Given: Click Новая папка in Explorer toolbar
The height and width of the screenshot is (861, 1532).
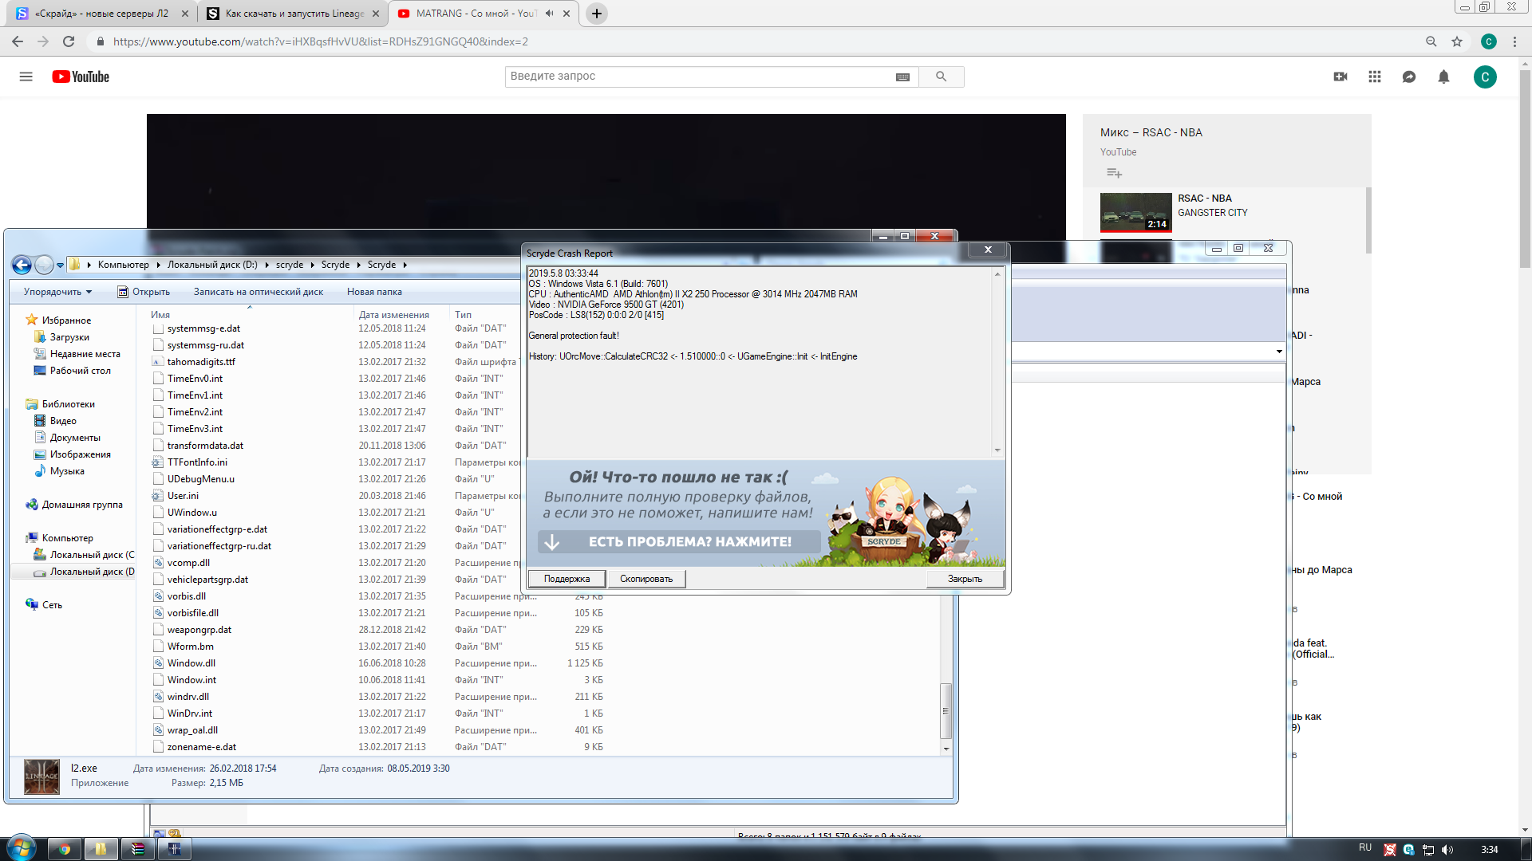Looking at the screenshot, I should pos(374,292).
